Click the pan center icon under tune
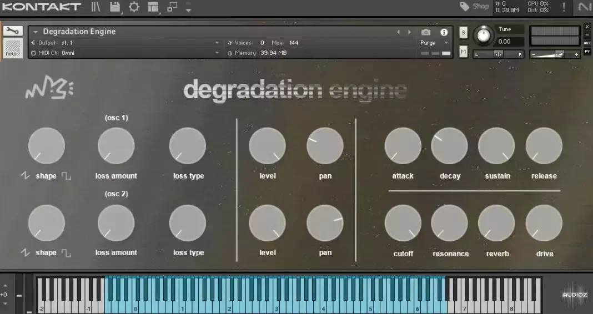Viewport: 593px width, 314px height. click(x=499, y=54)
